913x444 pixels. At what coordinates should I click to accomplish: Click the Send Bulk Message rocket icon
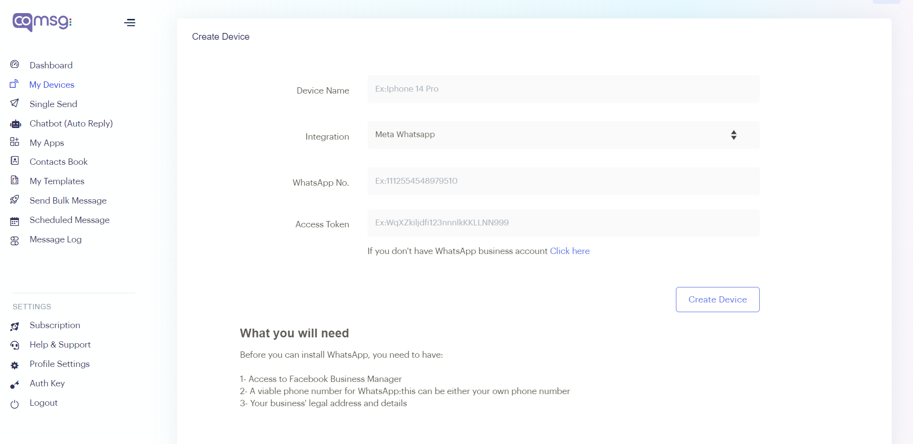[15, 200]
